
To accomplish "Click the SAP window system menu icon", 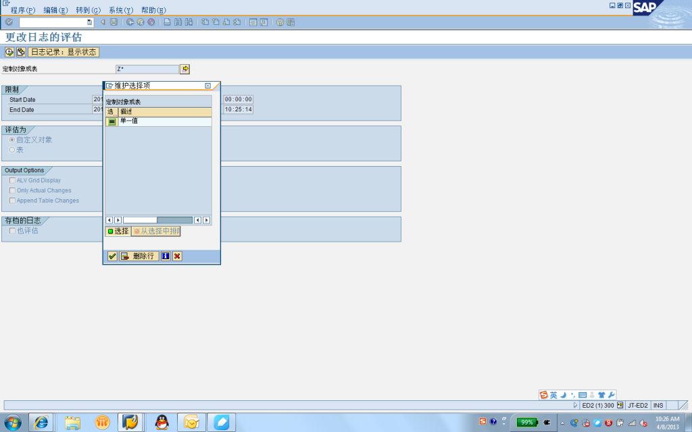I will [6, 3].
